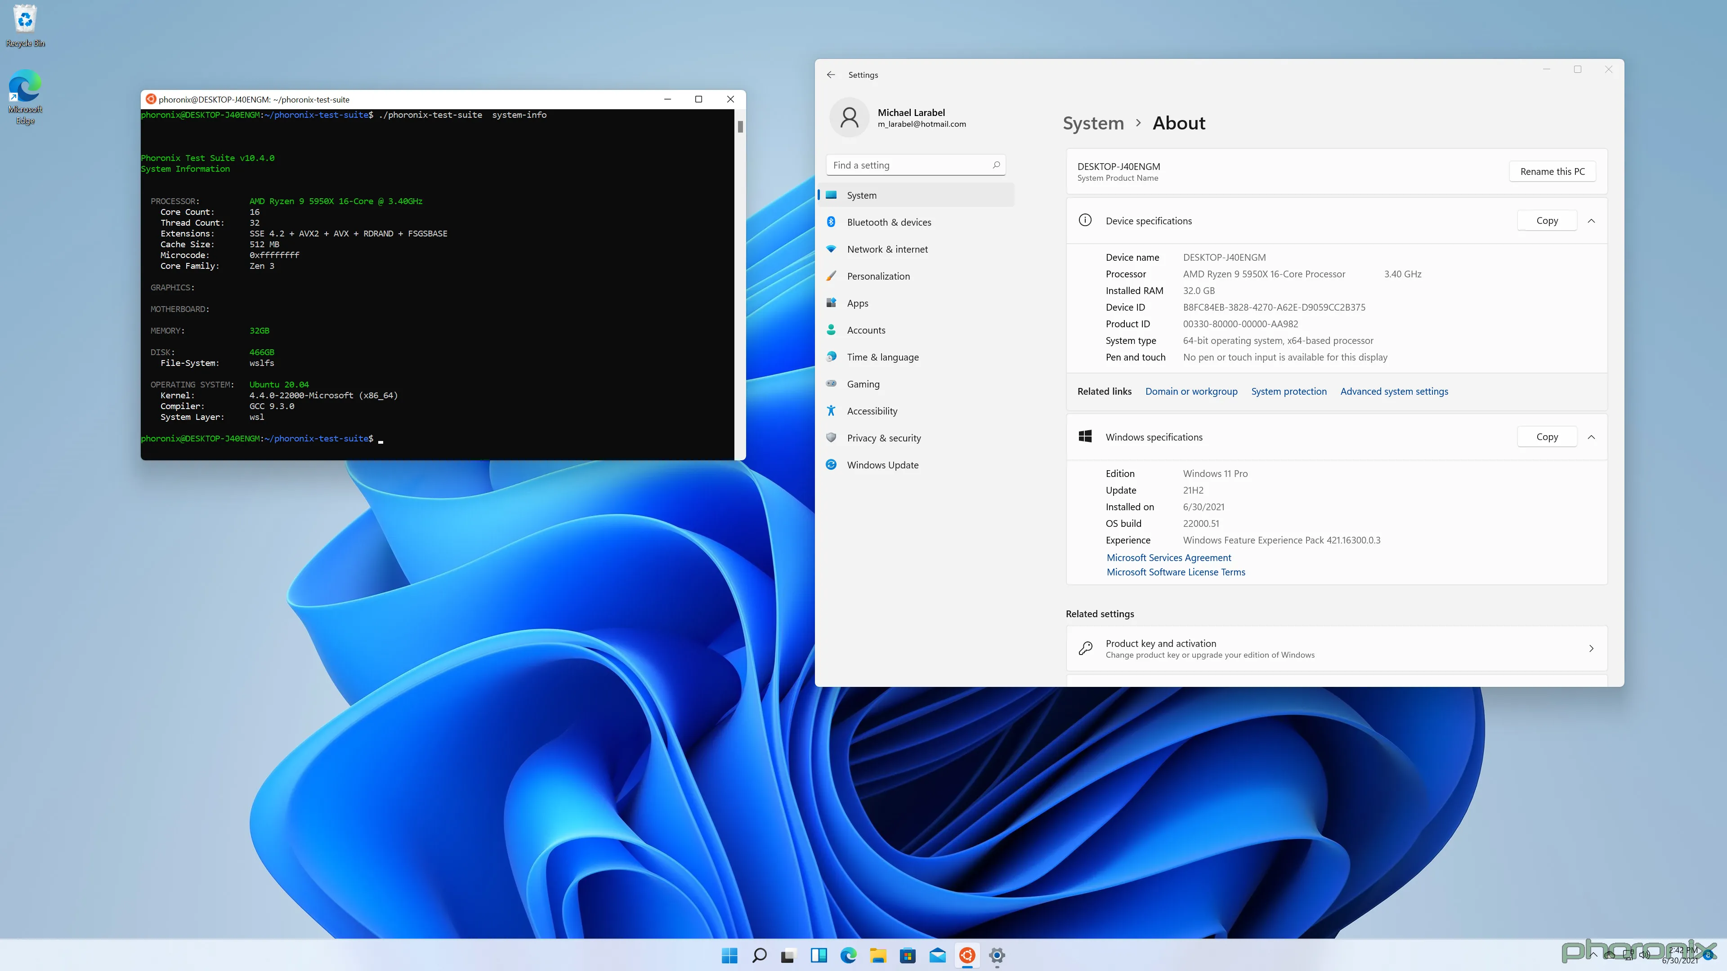Open Accounts settings page
This screenshot has width=1727, height=971.
[x=916, y=330]
